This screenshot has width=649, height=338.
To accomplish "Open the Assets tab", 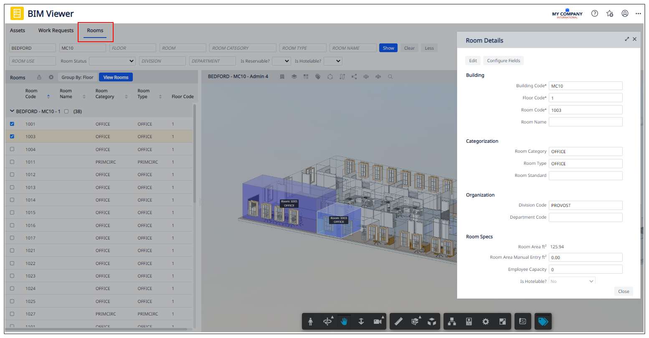I will point(18,30).
